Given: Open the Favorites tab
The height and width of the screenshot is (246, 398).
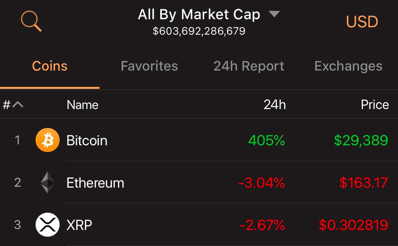Looking at the screenshot, I should [x=149, y=66].
